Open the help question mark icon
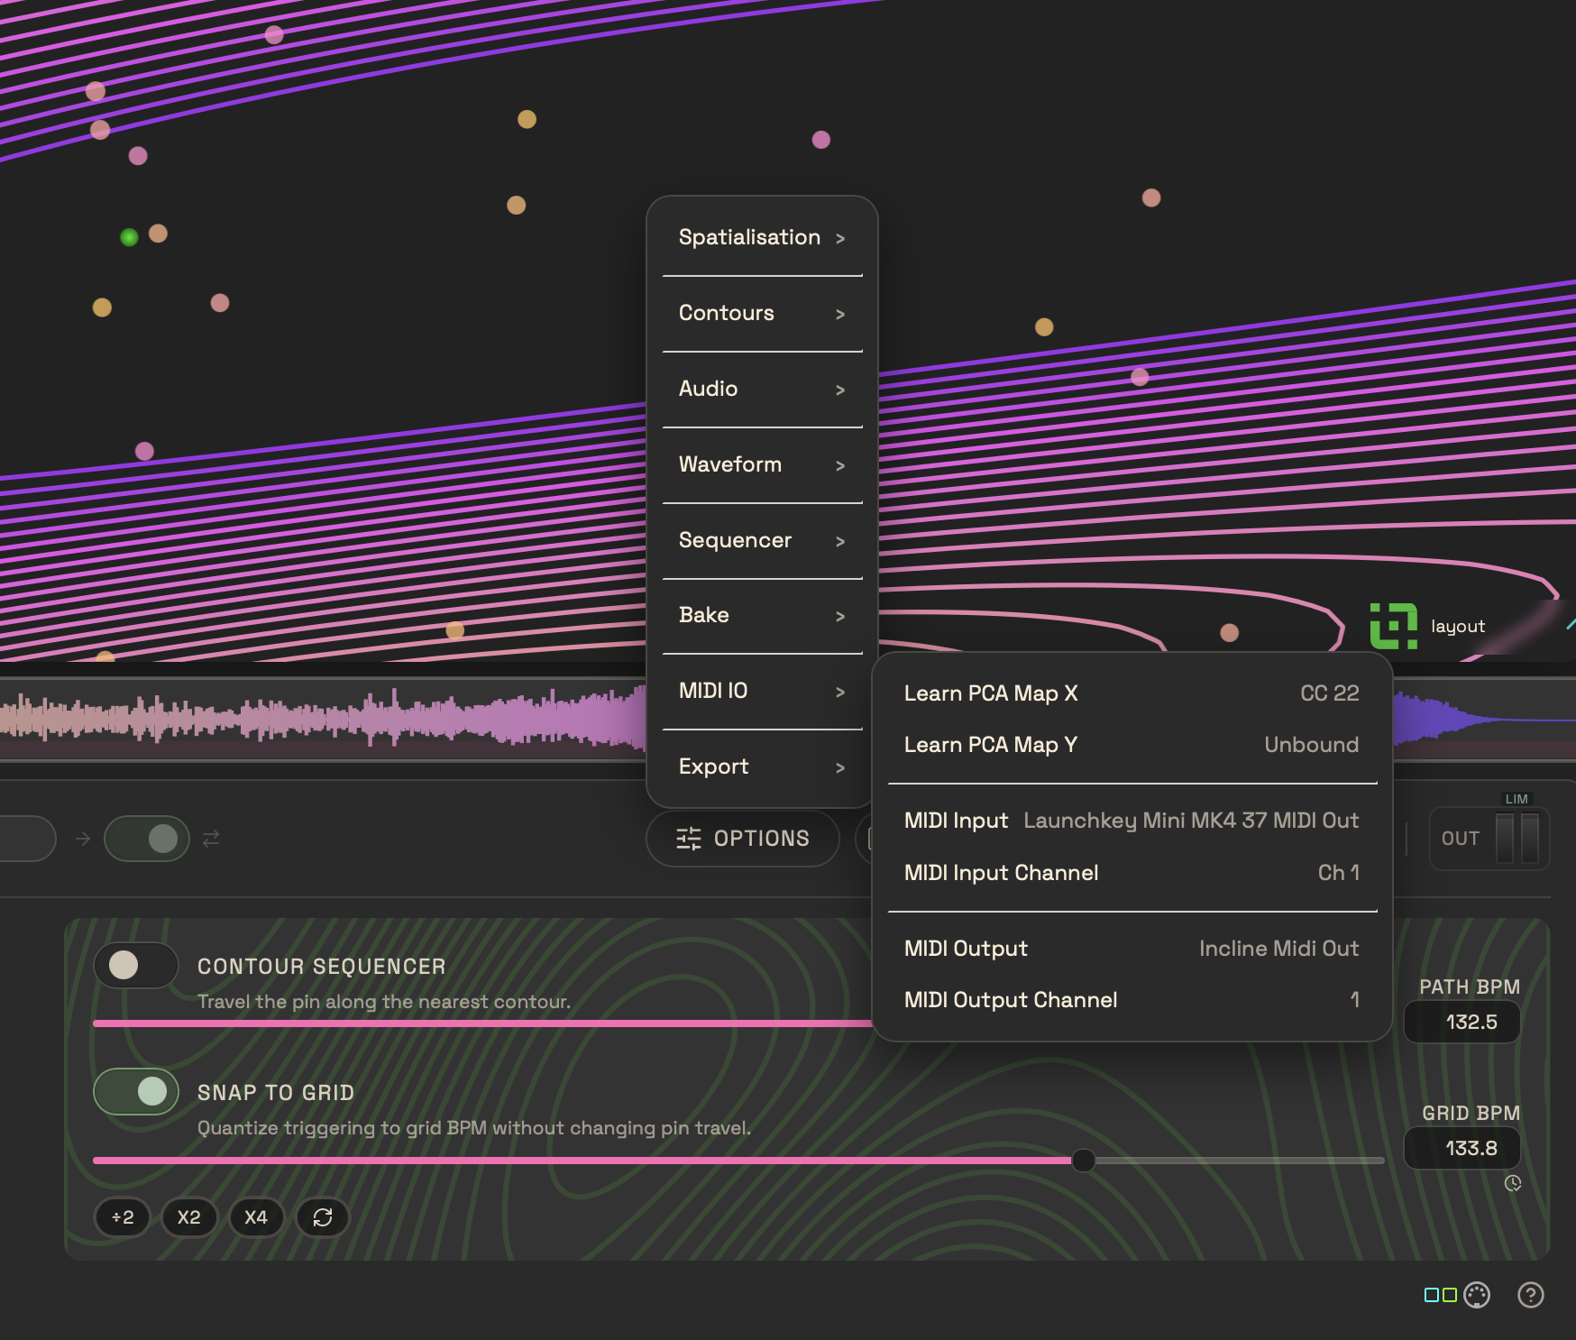The width and height of the screenshot is (1576, 1340). pyautogui.click(x=1530, y=1295)
